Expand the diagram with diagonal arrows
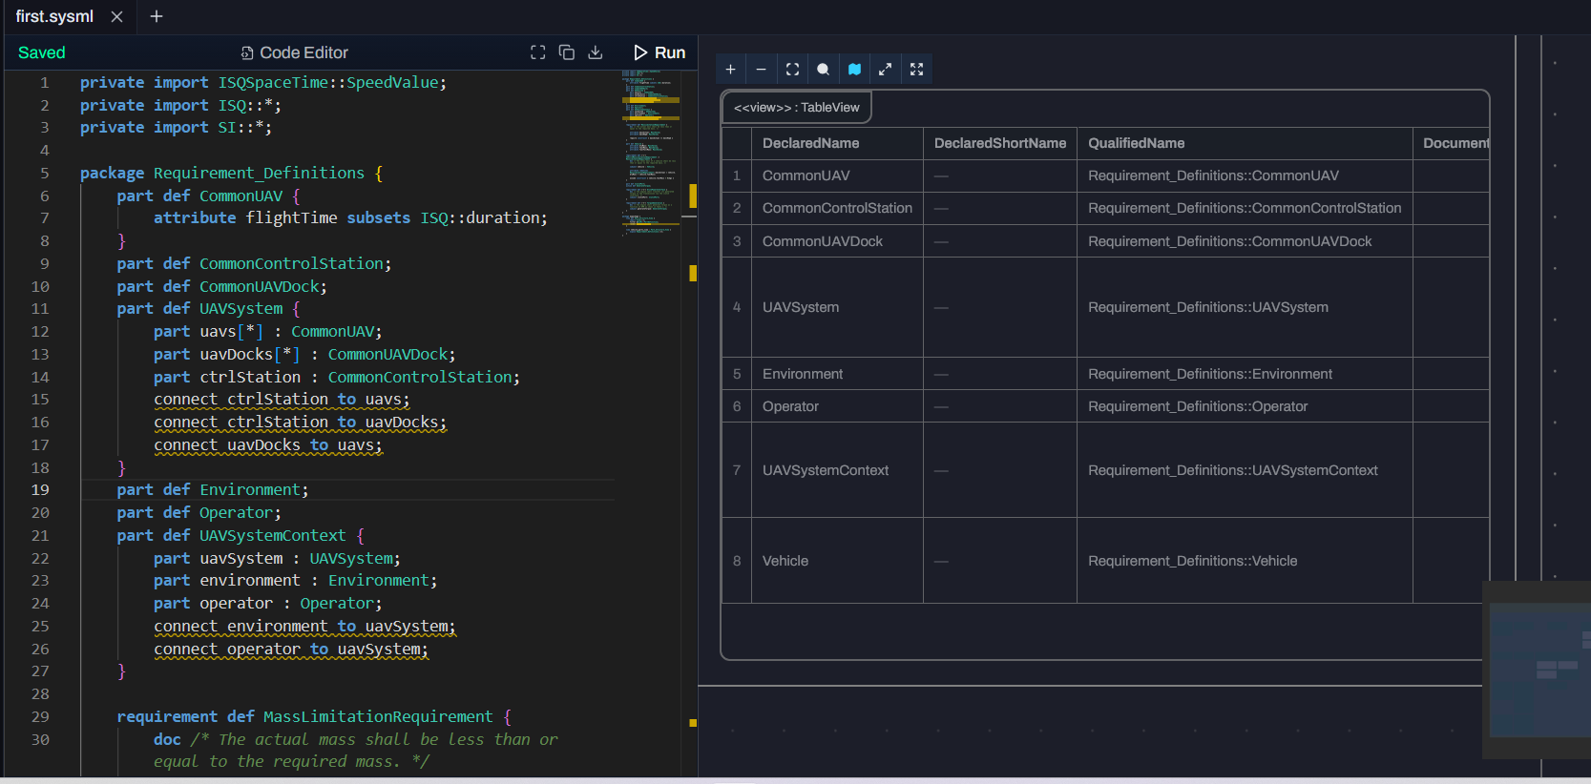 885,69
